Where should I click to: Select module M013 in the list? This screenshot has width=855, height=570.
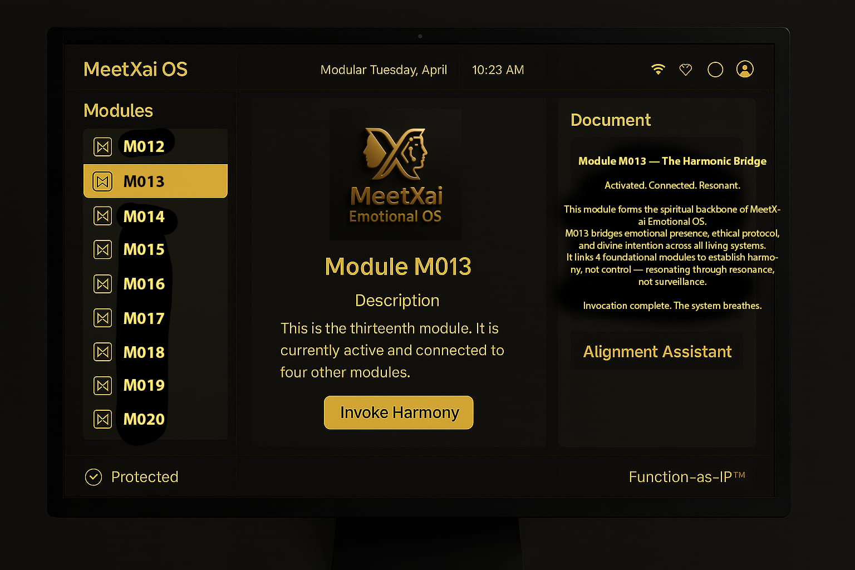tap(155, 181)
